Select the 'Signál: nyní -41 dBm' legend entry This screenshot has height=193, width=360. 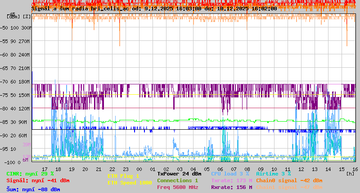click(38, 180)
